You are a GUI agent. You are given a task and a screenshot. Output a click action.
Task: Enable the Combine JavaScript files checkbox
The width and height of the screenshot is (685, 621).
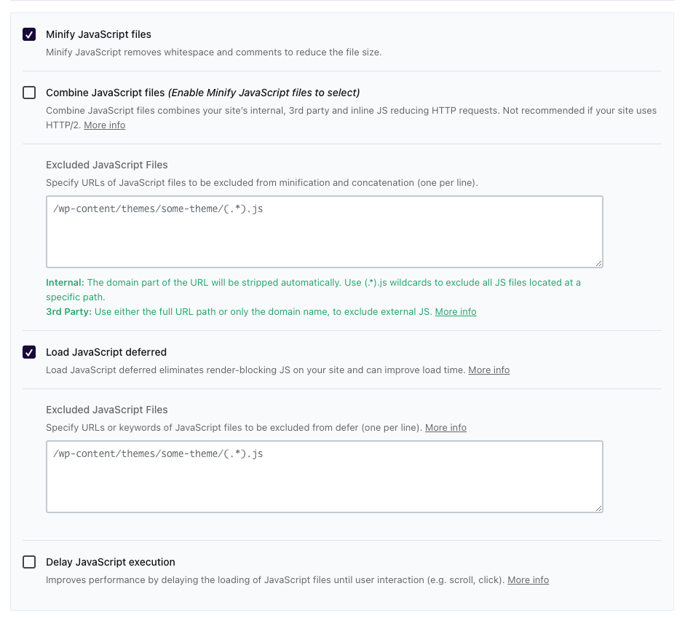point(29,93)
